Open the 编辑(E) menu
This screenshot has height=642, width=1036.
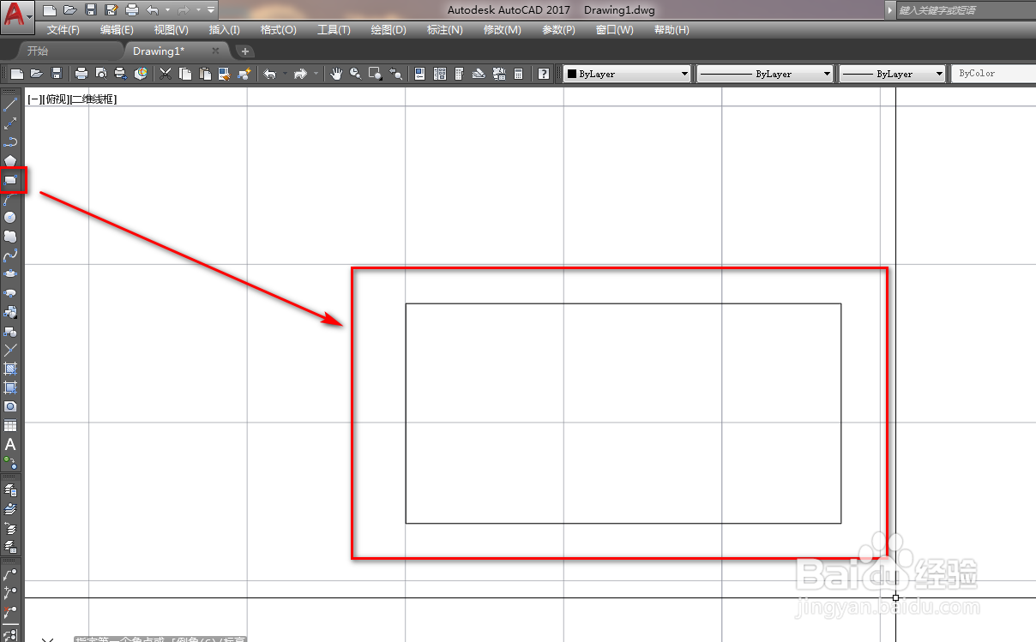click(x=118, y=30)
